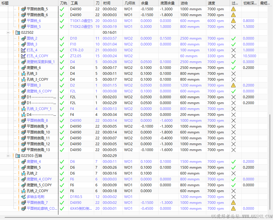Click the 平面铣轮廓铣_CO... operation icon
Image resolution: width=274 pixels, height=220 pixels.
point(23,208)
